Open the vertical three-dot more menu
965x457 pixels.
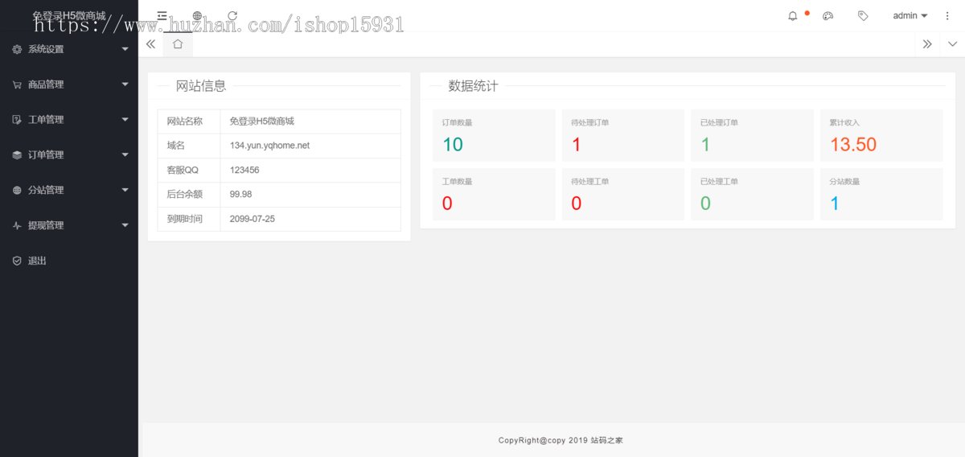[x=947, y=15]
